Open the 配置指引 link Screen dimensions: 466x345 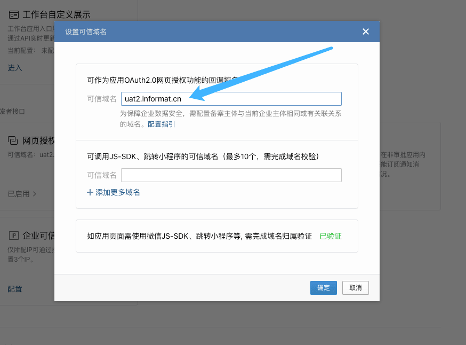point(161,124)
